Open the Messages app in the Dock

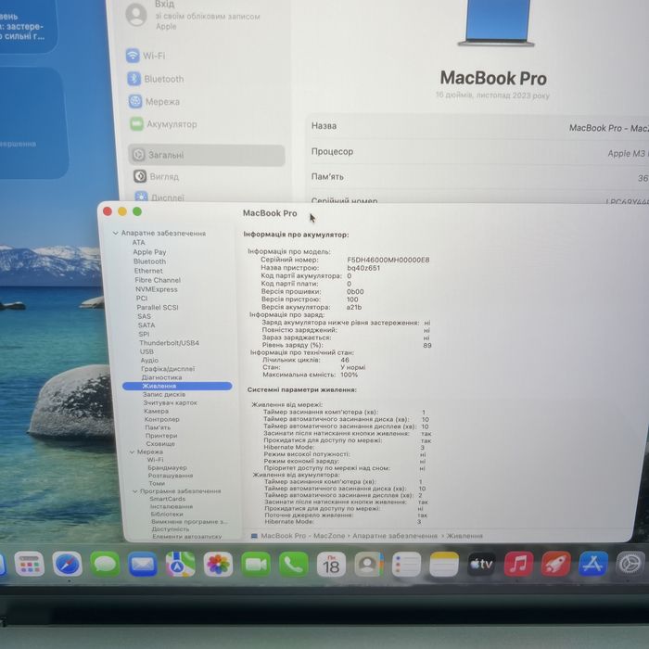click(x=105, y=564)
